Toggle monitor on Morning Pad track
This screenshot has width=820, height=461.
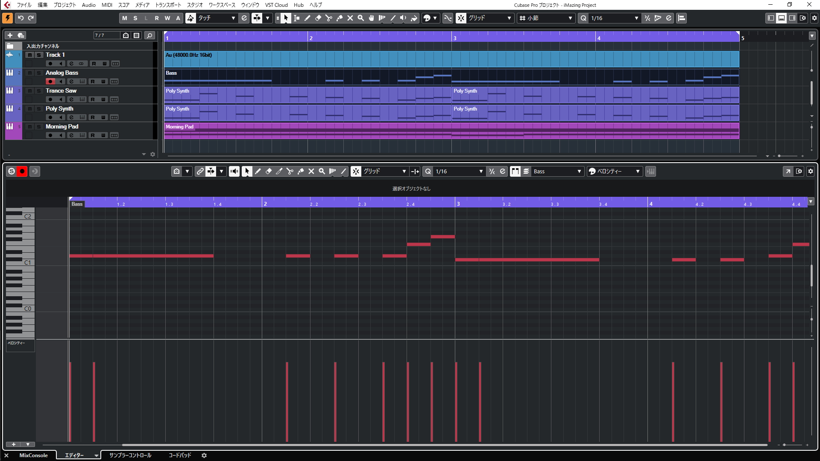point(61,135)
